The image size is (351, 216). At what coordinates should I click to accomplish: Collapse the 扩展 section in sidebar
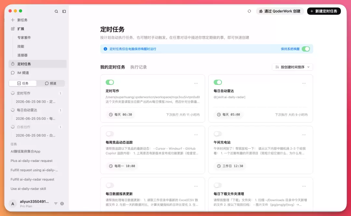tap(20, 29)
